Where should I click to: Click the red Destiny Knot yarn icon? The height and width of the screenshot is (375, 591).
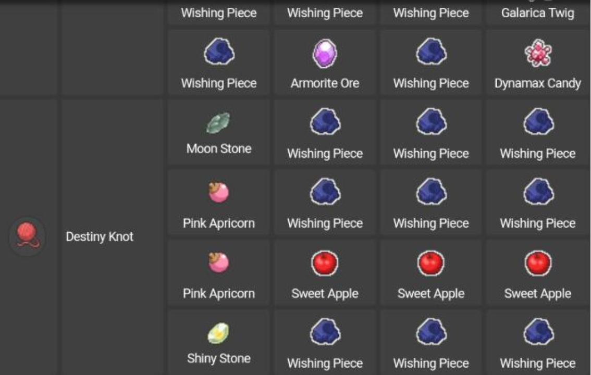pyautogui.click(x=27, y=236)
